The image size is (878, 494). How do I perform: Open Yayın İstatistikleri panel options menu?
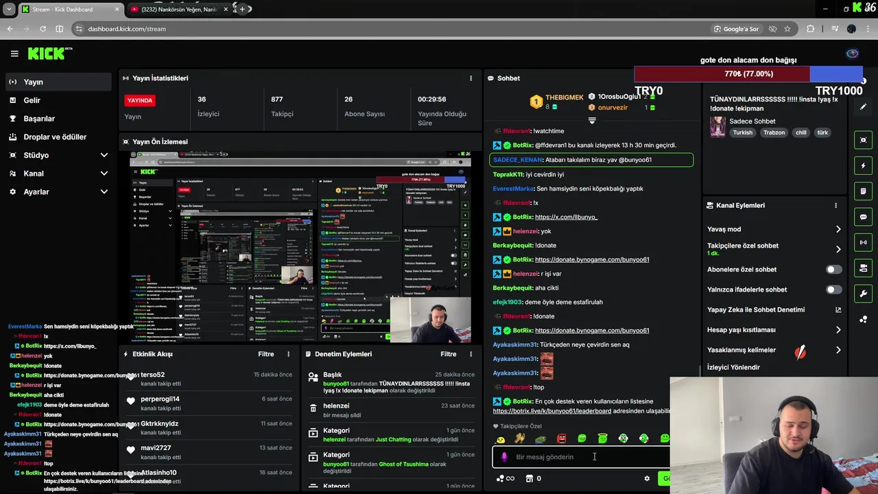(x=471, y=78)
